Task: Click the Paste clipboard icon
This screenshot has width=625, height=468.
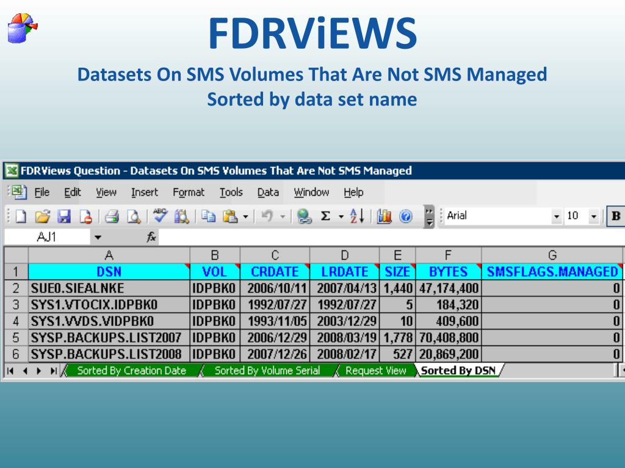Action: coord(230,216)
